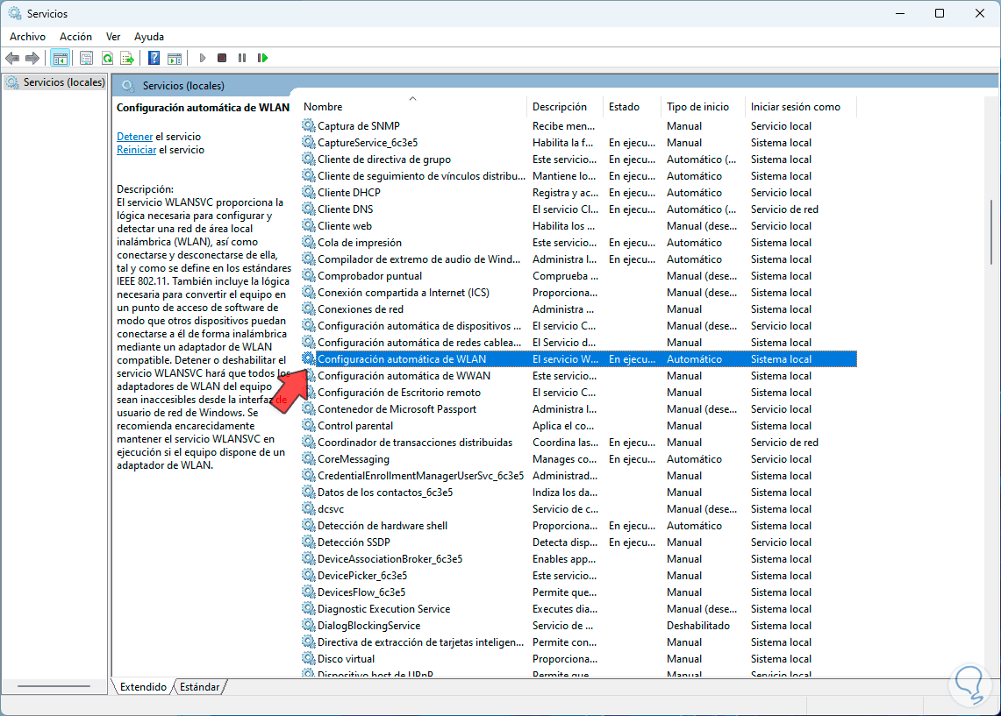Select Coordinador de transacciones distribuidas
This screenshot has height=716, width=1001.
579,442
